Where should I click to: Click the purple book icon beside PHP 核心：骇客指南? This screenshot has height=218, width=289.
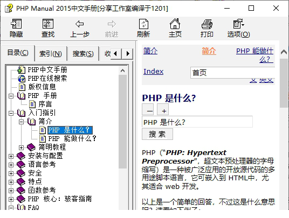coord(21,199)
